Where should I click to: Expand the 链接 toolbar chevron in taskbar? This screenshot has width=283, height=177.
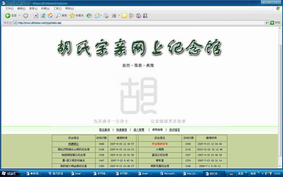click(x=258, y=173)
